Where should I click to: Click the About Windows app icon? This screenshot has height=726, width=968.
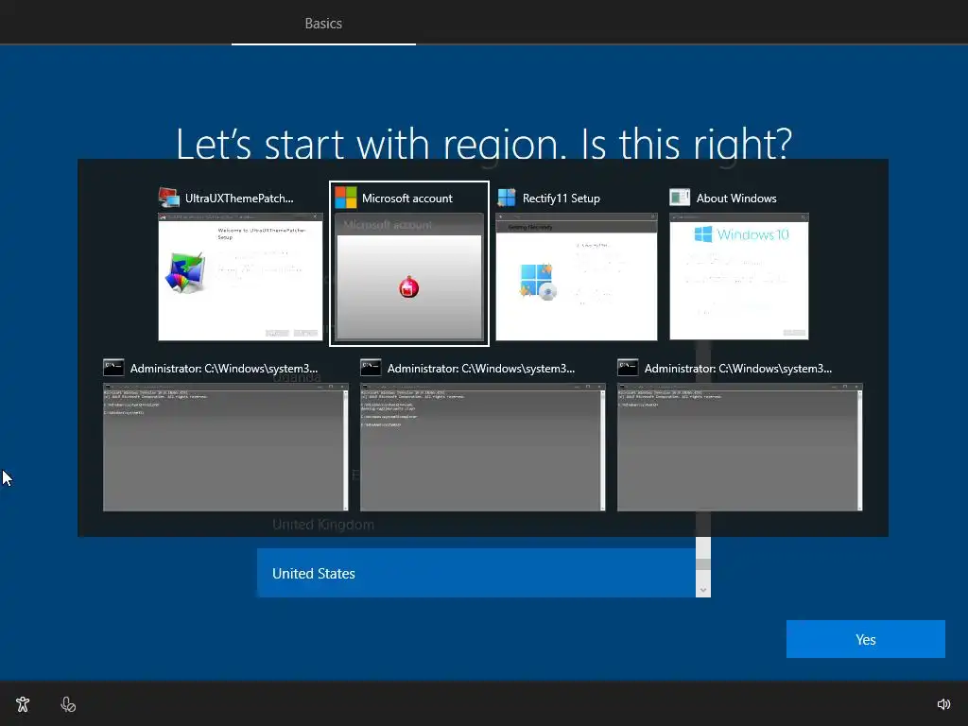pyautogui.click(x=680, y=198)
